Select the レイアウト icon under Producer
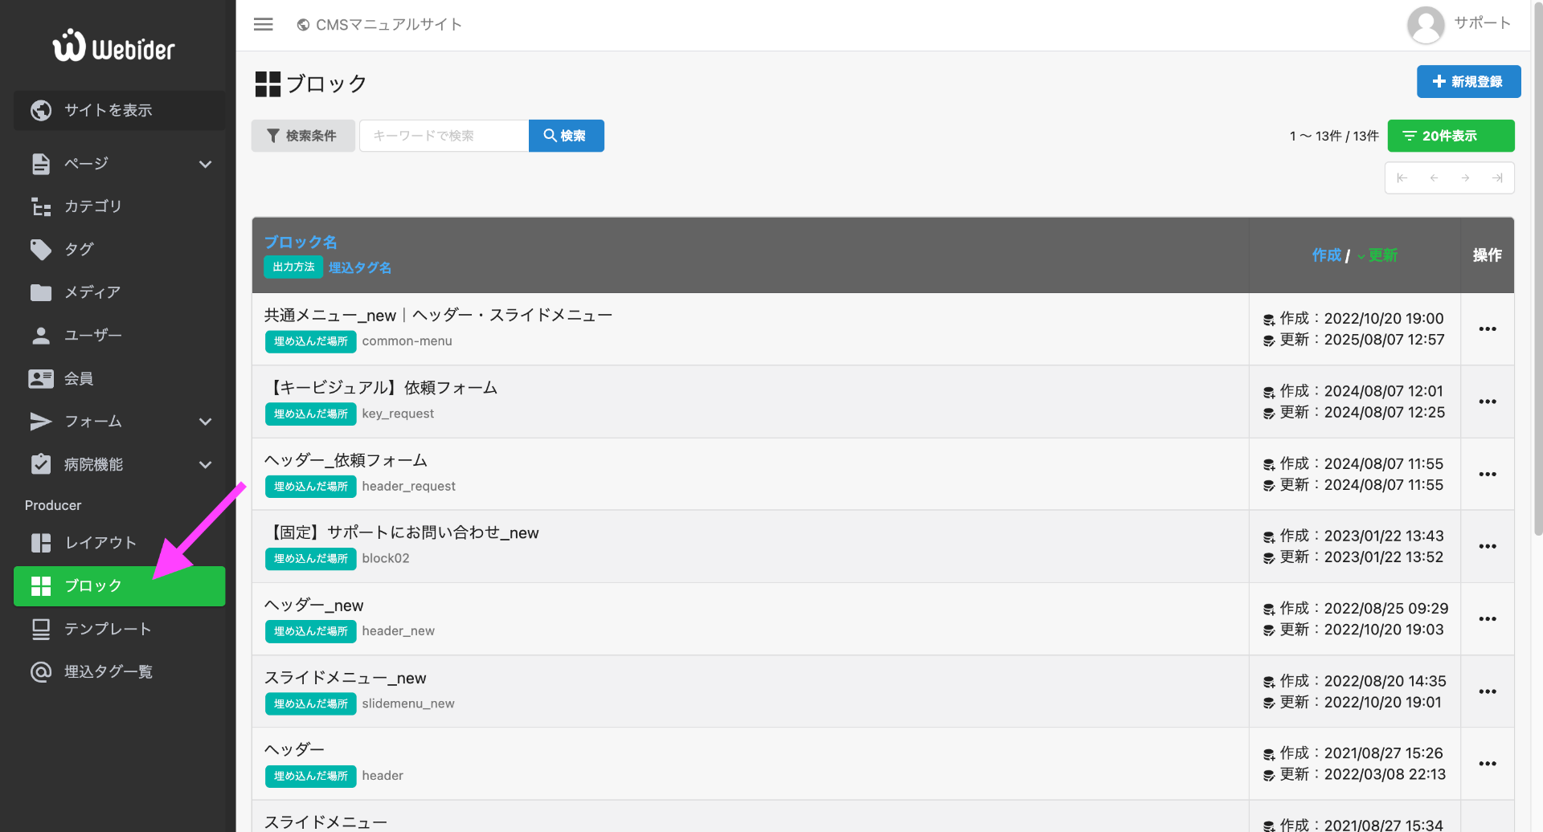 pos(41,543)
